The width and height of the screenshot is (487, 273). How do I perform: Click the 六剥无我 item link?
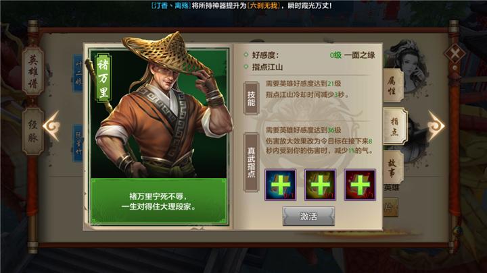pyautogui.click(x=263, y=5)
